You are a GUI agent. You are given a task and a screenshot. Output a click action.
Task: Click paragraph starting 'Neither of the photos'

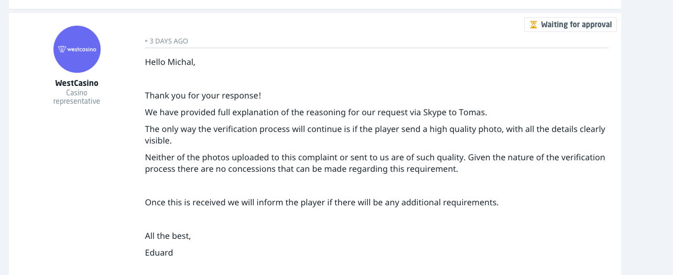click(375, 157)
